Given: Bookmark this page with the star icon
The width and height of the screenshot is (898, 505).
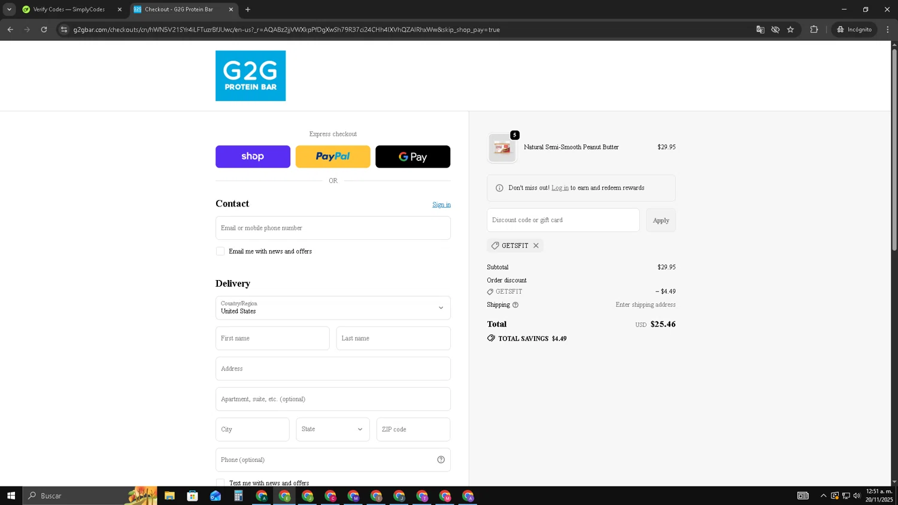Looking at the screenshot, I should tap(790, 29).
